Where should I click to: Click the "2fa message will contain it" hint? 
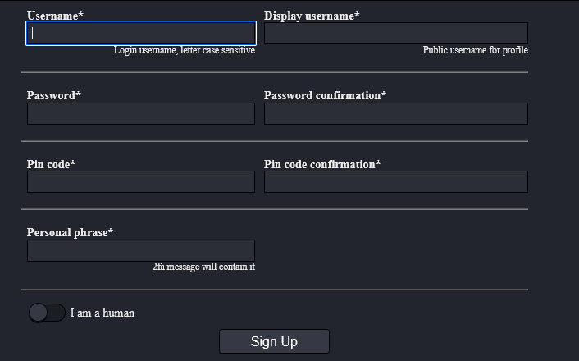(x=203, y=267)
